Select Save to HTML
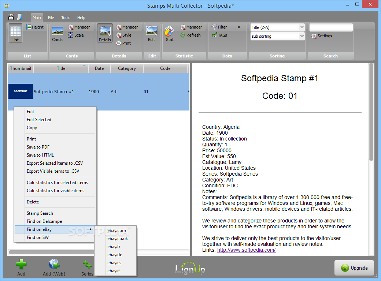Screen dimensions: 381x281 pos(55,155)
